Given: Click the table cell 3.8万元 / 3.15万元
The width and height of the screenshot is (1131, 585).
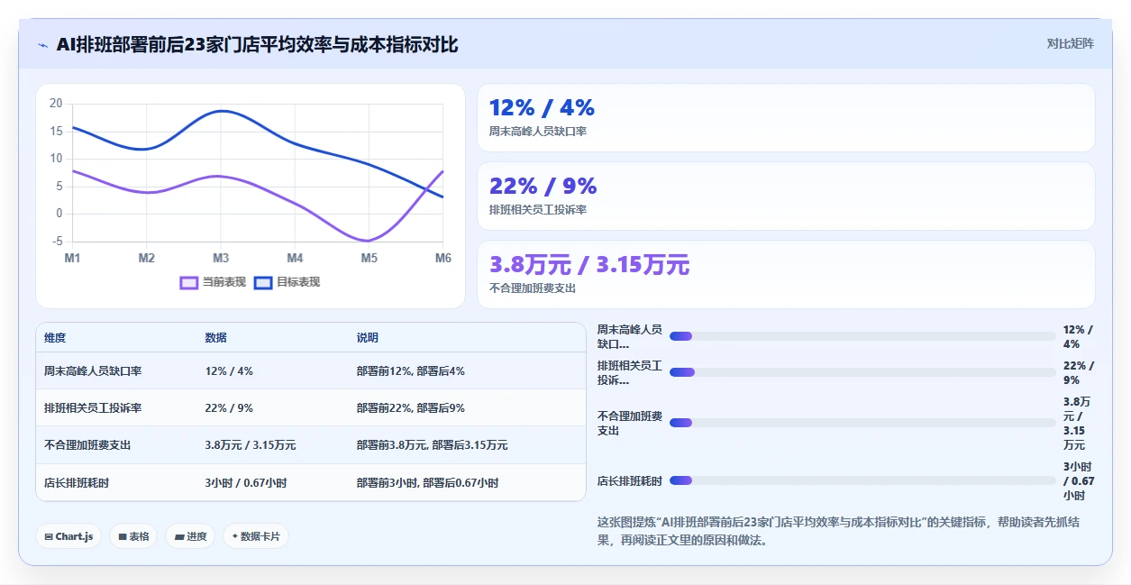Looking at the screenshot, I should [x=251, y=445].
